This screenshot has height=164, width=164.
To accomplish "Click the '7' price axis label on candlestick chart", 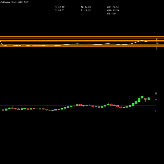I will (x=155, y=106).
